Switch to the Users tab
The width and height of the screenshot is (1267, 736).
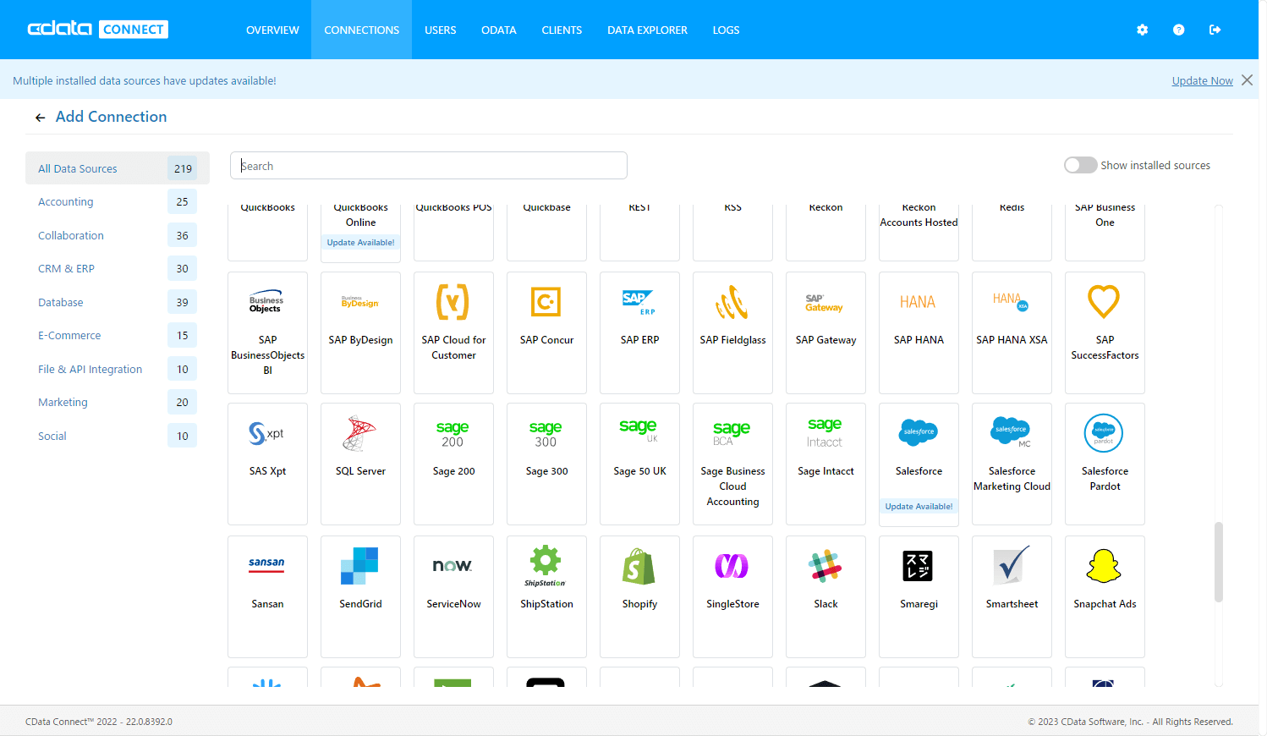[x=440, y=30]
